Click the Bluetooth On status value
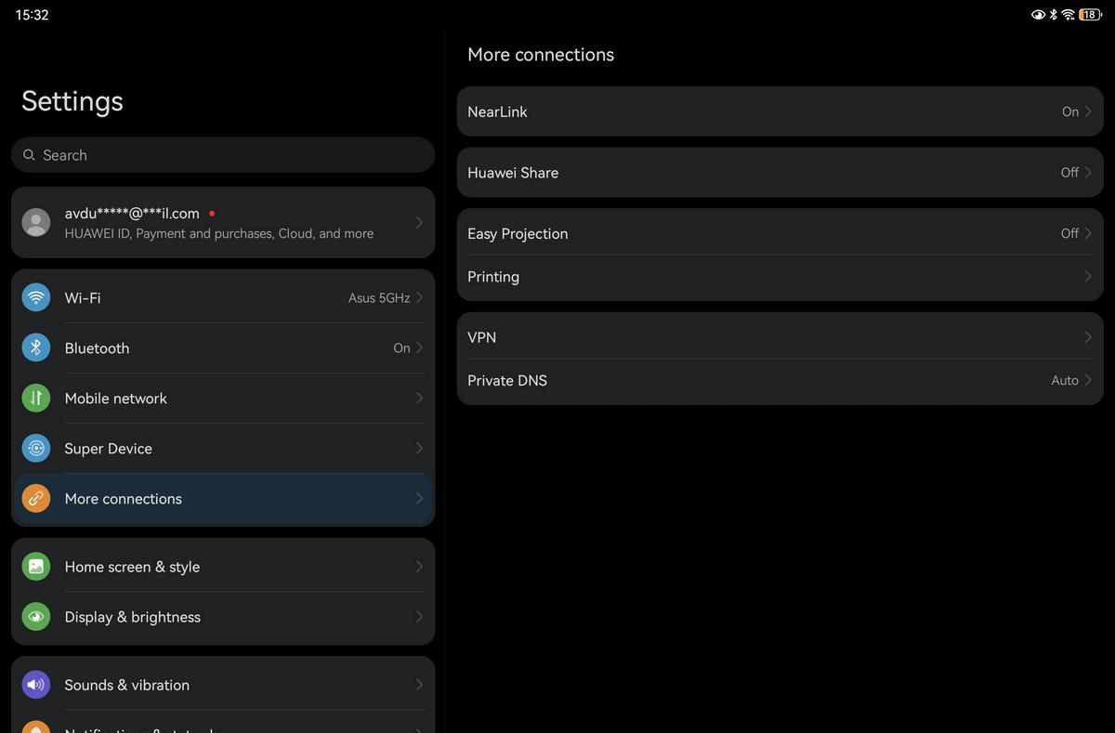1115x733 pixels. point(401,348)
